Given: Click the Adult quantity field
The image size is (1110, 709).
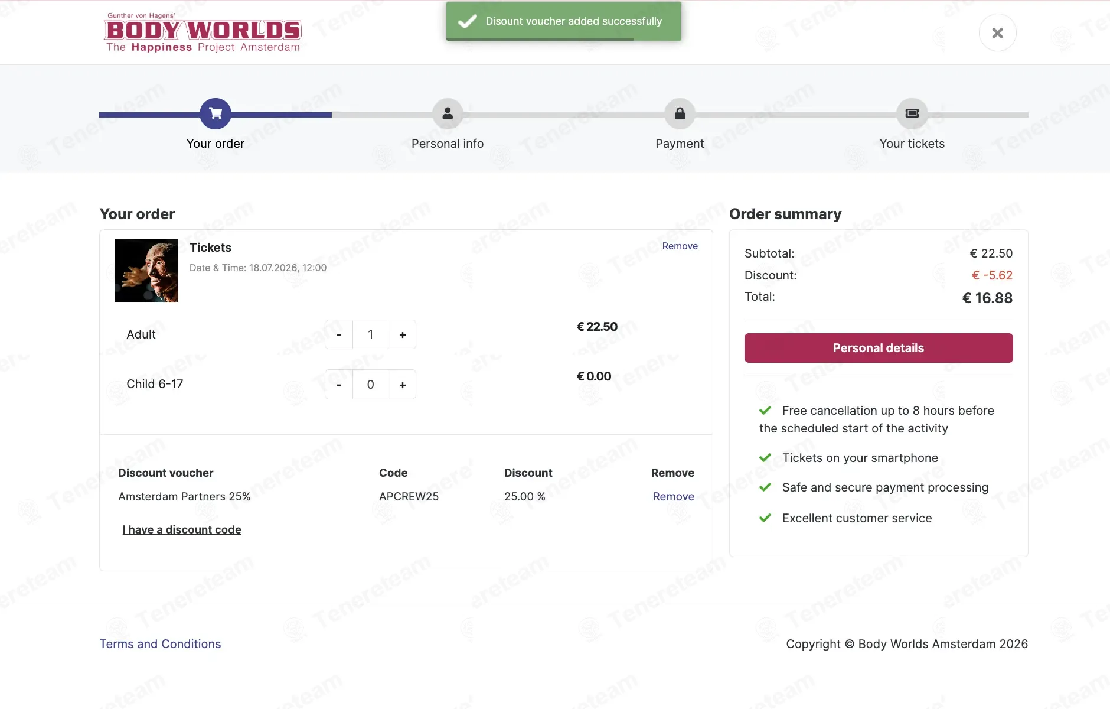Looking at the screenshot, I should [x=371, y=335].
